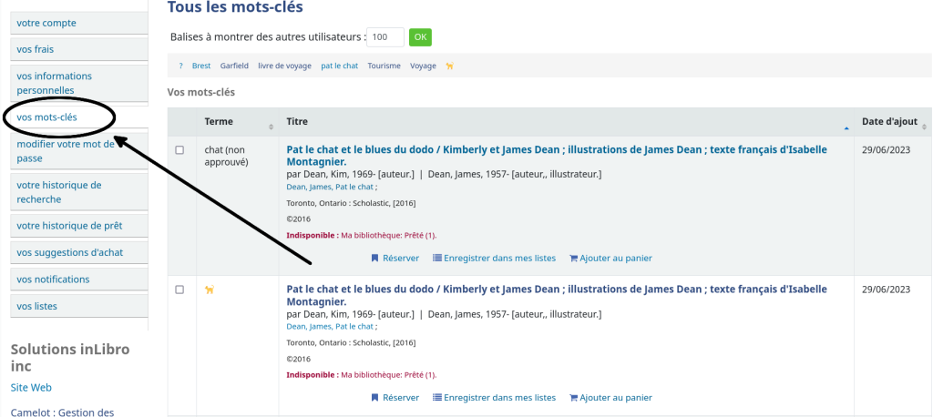Click the tags count field showing 100
This screenshot has height=417, width=933.
pyautogui.click(x=385, y=37)
